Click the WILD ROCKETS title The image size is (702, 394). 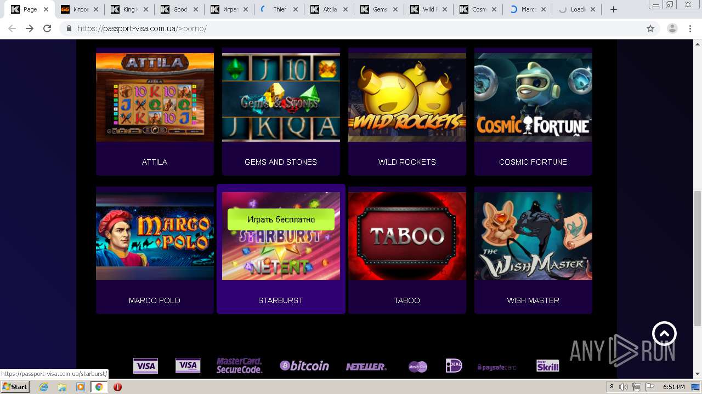pyautogui.click(x=407, y=162)
